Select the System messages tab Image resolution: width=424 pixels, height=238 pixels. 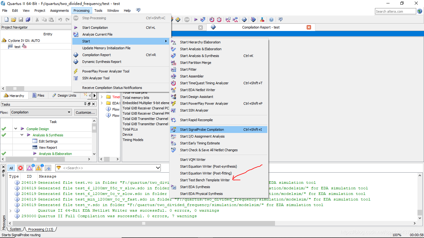point(16,229)
